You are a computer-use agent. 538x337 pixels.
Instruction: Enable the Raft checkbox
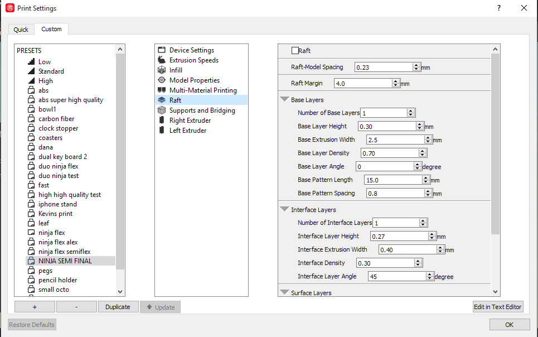(x=295, y=51)
